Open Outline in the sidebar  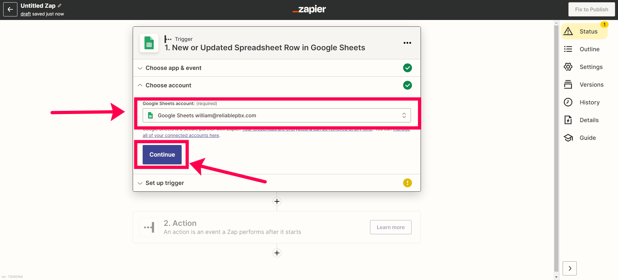582,49
